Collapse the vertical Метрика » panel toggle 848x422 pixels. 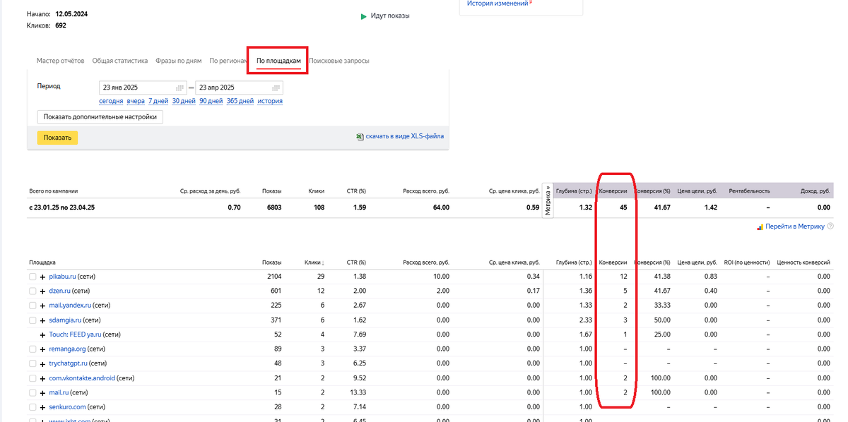pos(548,200)
